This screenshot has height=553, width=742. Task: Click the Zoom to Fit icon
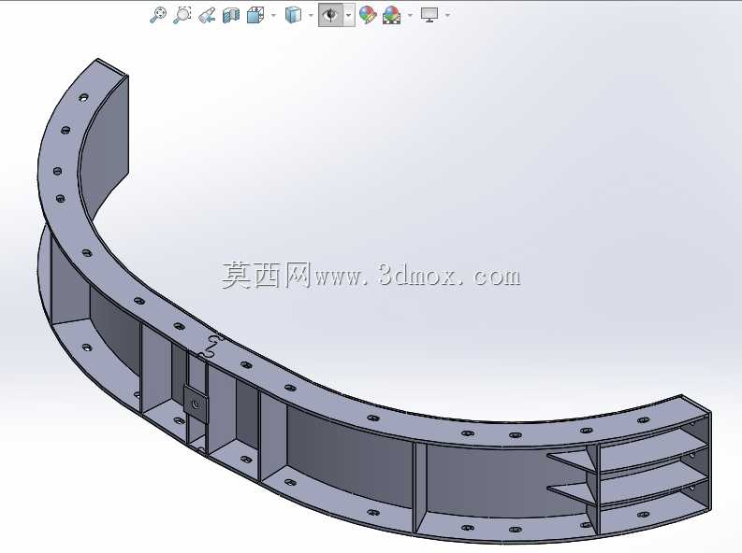[x=158, y=15]
